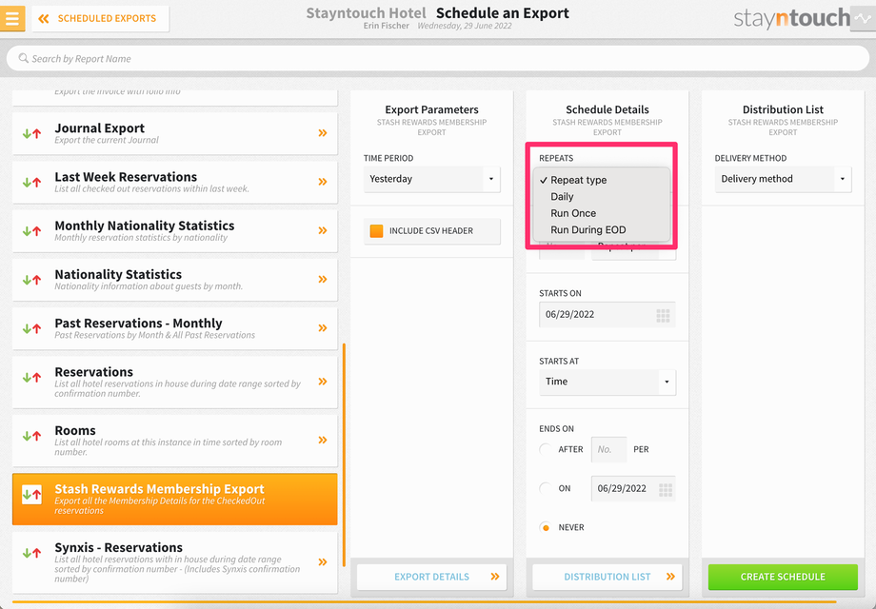This screenshot has height=609, width=876.
Task: Click Last Week Reservations export icon
Action: (x=31, y=182)
